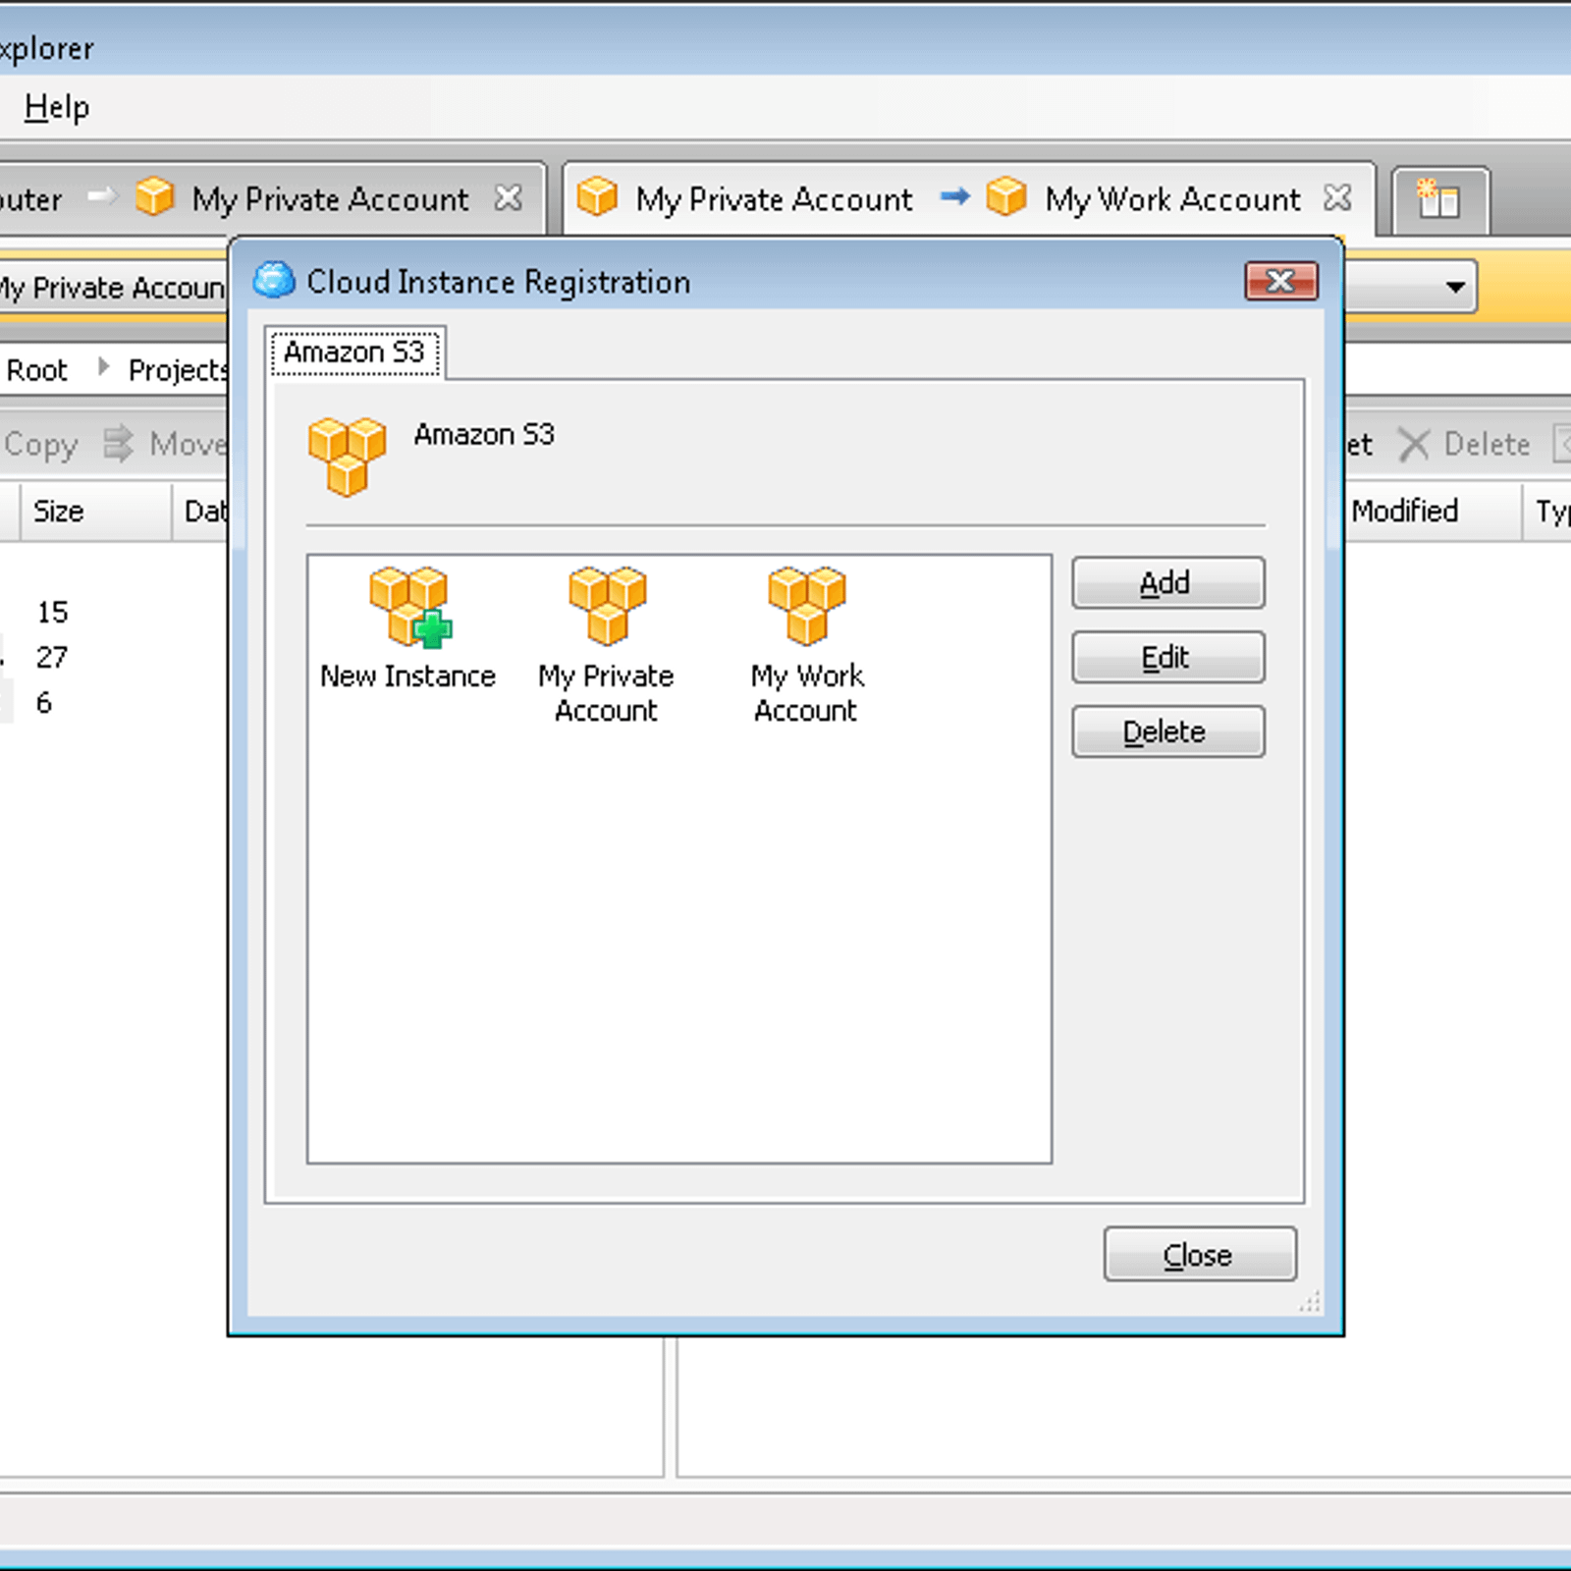Switch to the Amazon S3 tab

354,352
